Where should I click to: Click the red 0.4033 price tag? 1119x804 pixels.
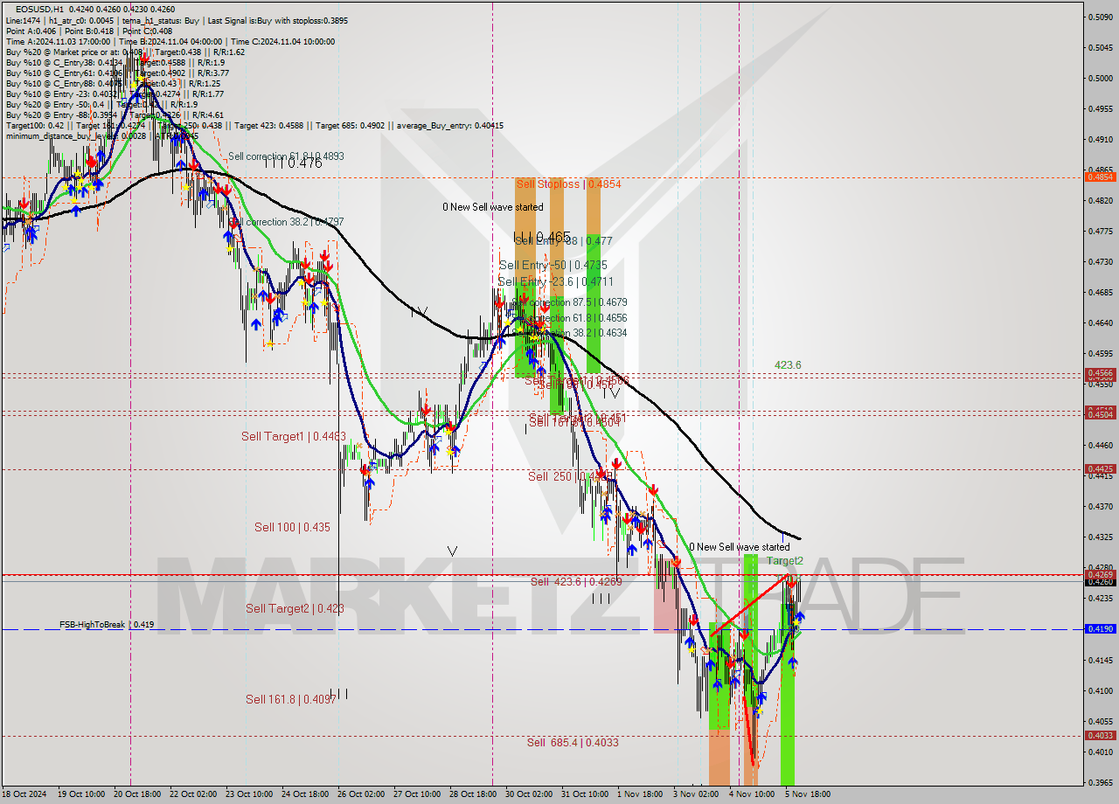coord(1100,736)
